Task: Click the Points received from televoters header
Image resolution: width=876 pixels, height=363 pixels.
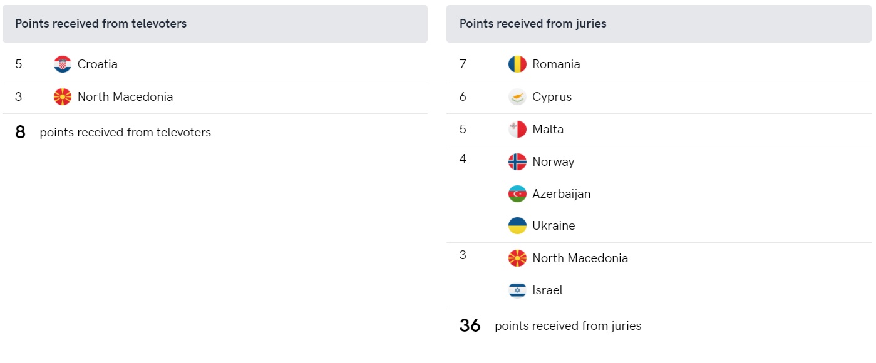Action: [215, 24]
